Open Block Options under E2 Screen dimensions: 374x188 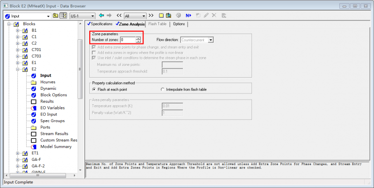coord(54,95)
